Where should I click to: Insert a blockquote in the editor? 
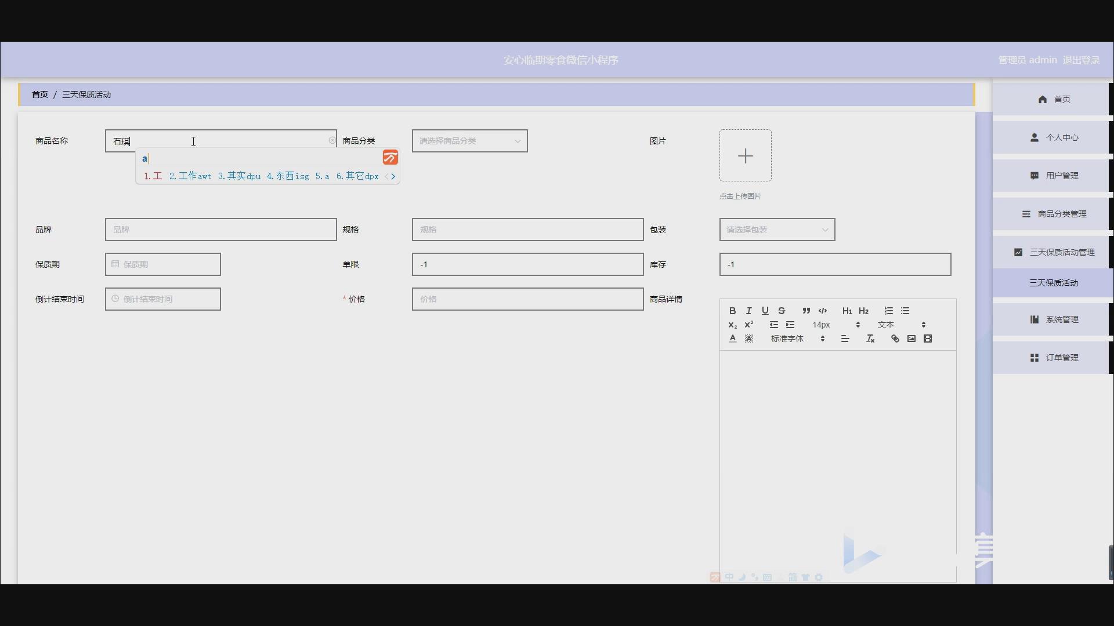(x=806, y=311)
